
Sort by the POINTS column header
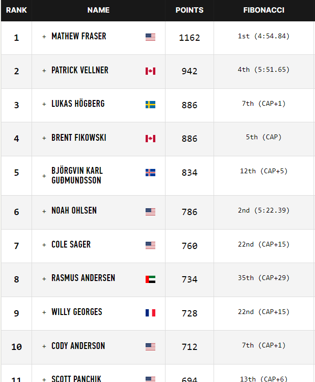pyautogui.click(x=189, y=10)
